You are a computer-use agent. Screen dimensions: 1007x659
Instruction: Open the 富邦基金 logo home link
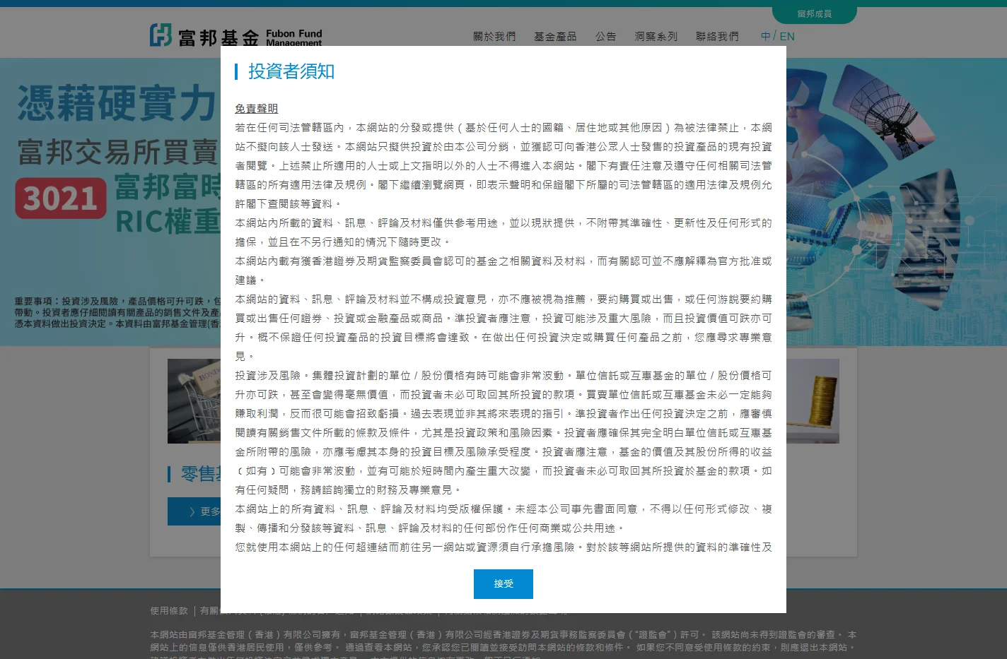point(235,36)
